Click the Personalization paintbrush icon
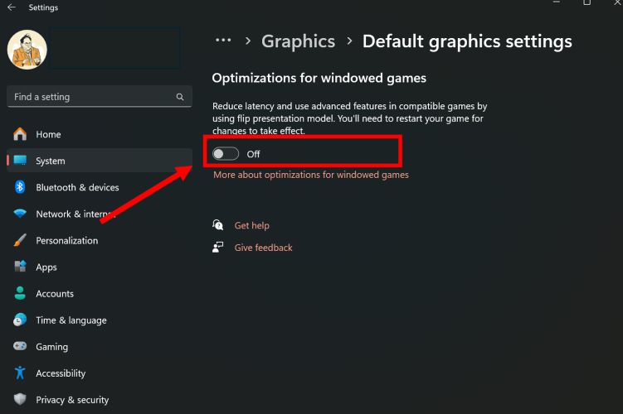The image size is (623, 414). pyautogui.click(x=20, y=240)
